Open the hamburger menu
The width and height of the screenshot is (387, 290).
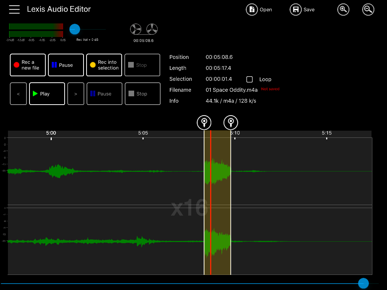point(14,9)
